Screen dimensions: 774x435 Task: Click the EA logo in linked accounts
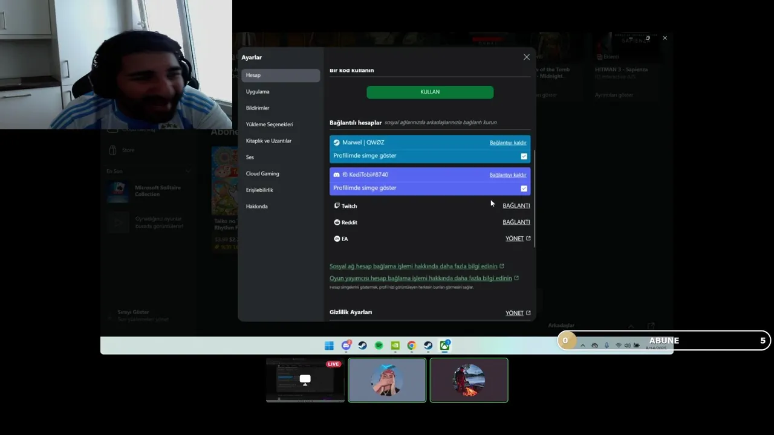pyautogui.click(x=337, y=239)
